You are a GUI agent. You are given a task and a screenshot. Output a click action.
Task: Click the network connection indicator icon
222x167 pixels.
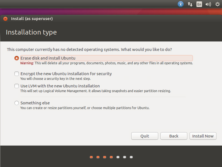click(x=190, y=4)
